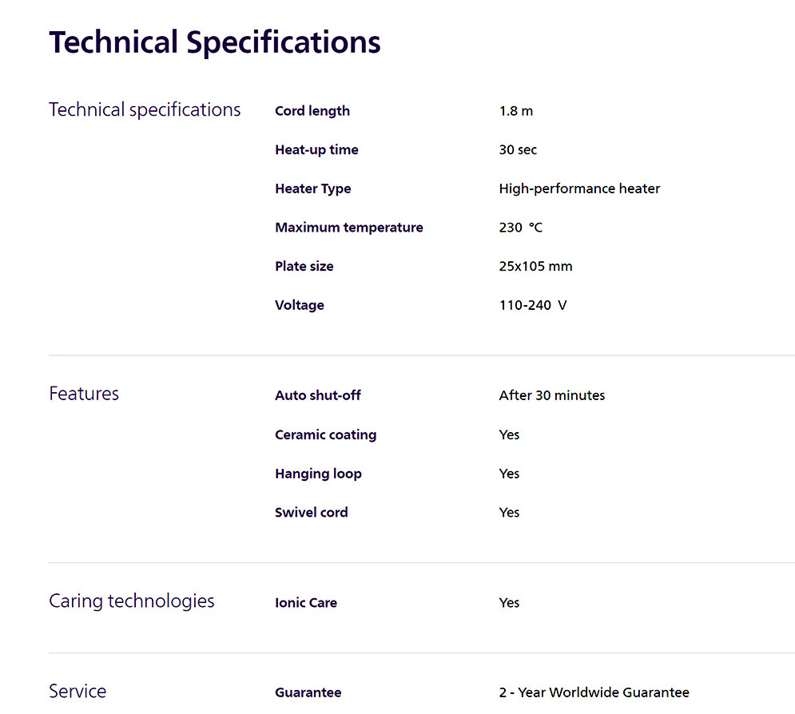The width and height of the screenshot is (795, 714).
Task: Select the Plate size label
Action: tap(304, 266)
